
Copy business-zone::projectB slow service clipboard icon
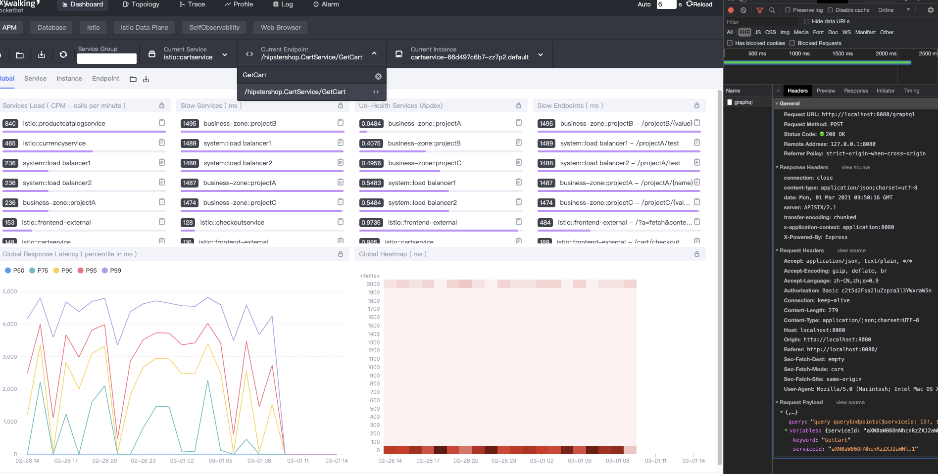341,123
